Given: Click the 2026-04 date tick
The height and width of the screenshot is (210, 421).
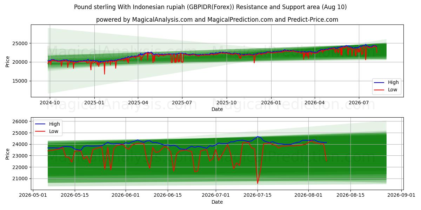Looking at the screenshot, I should [314, 103].
